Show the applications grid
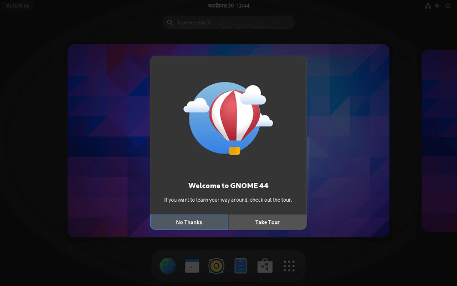 coord(289,266)
